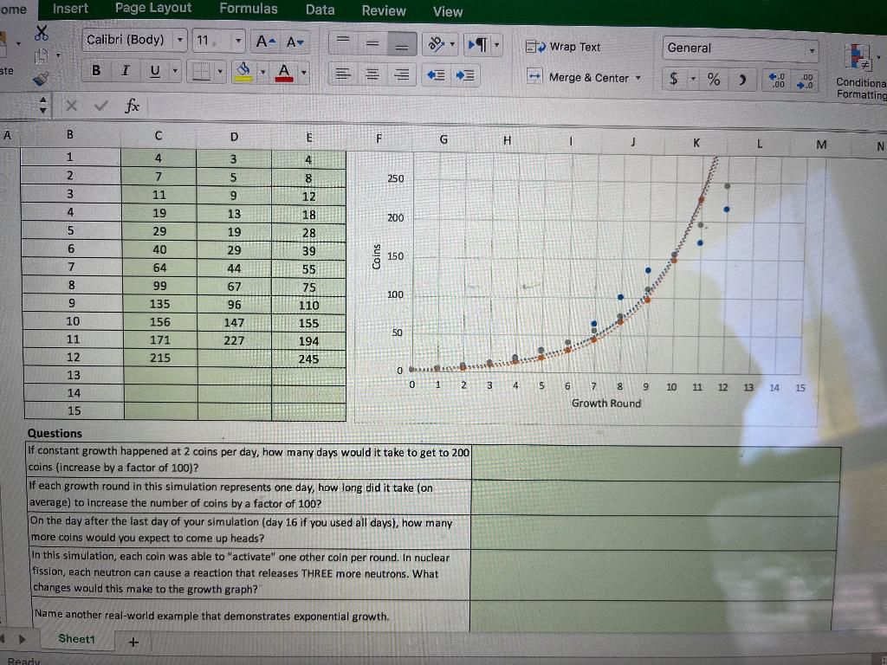Open the General number format dropdown
Screen dimensions: 887x665
(812, 49)
